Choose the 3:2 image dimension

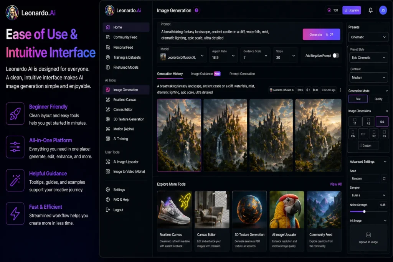point(374,133)
